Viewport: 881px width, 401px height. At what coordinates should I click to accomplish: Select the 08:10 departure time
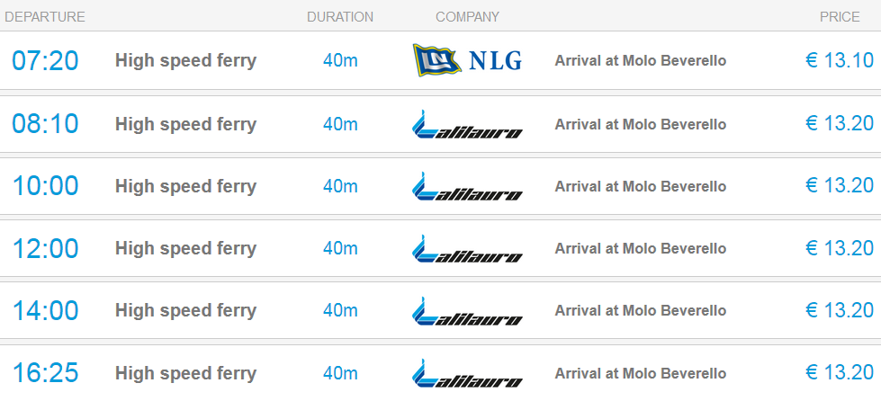pos(45,124)
